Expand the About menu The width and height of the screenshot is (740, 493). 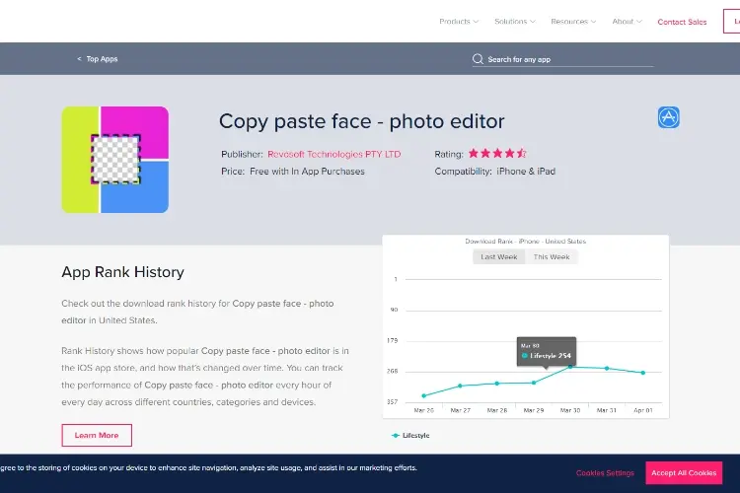(x=627, y=22)
